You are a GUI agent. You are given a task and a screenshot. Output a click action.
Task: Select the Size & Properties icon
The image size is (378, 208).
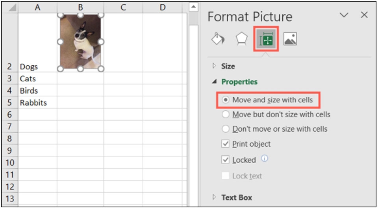click(266, 39)
